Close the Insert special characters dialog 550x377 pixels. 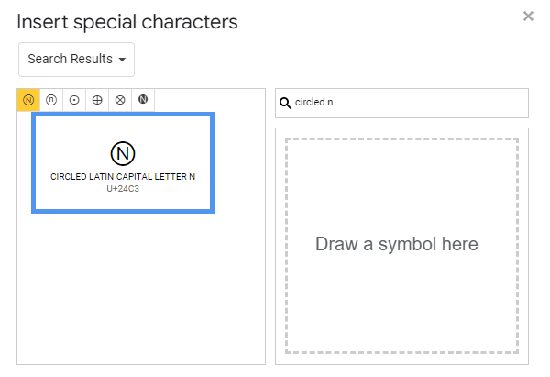tap(528, 17)
